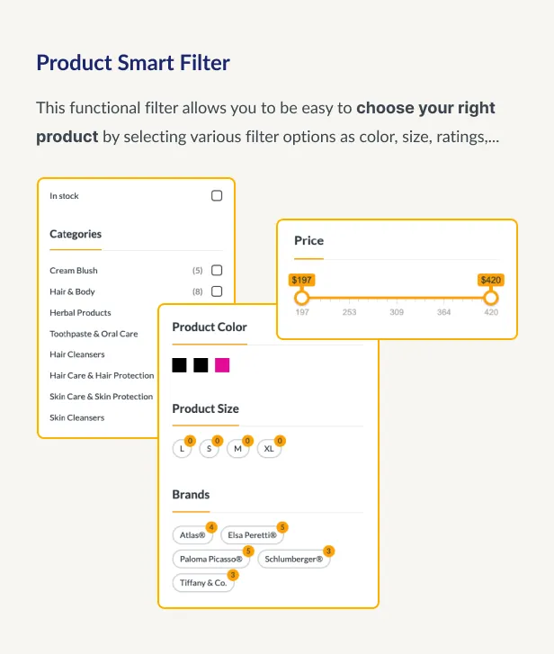Select the M size option
554x654 pixels.
237,448
